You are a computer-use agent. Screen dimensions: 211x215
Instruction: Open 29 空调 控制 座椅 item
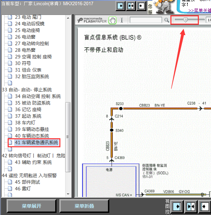pyautogui.click(x=33, y=57)
